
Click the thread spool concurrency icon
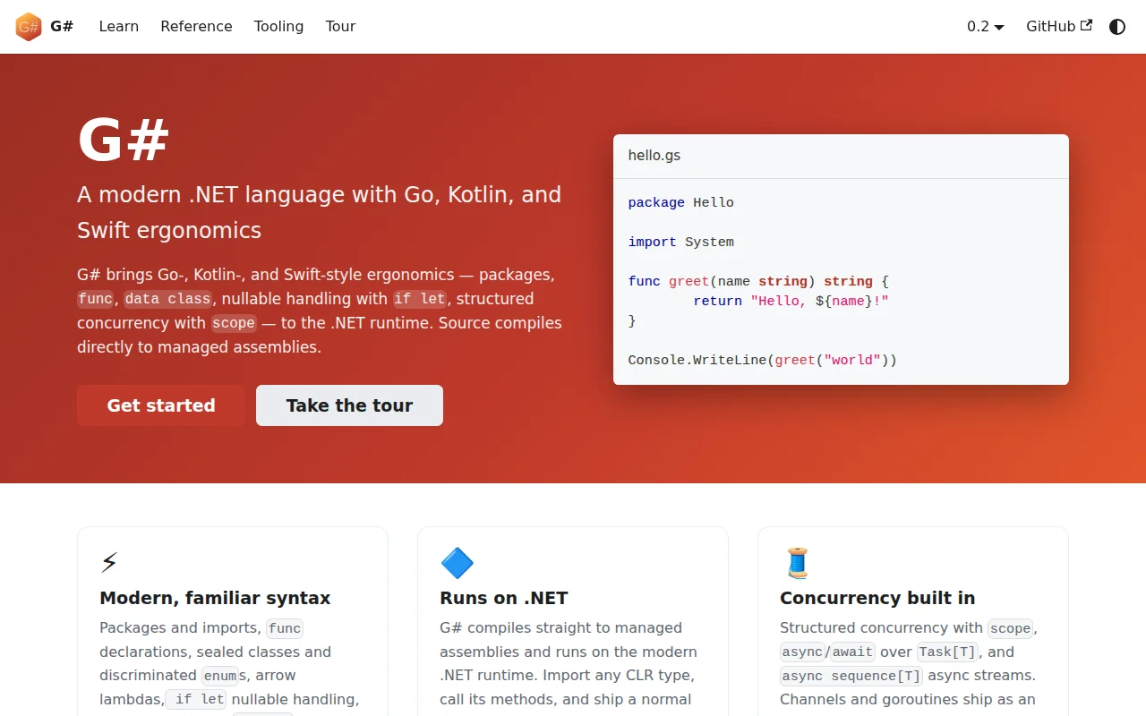click(x=797, y=563)
